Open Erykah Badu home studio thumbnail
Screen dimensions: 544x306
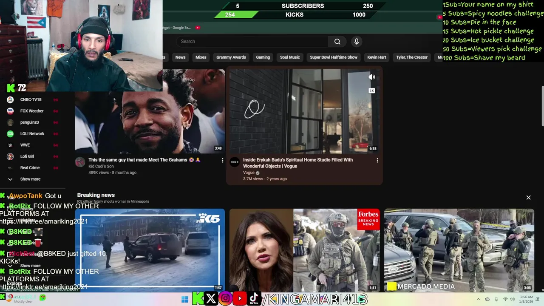[304, 111]
